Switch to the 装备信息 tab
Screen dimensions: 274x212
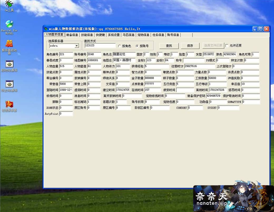pyautogui.click(x=72, y=35)
